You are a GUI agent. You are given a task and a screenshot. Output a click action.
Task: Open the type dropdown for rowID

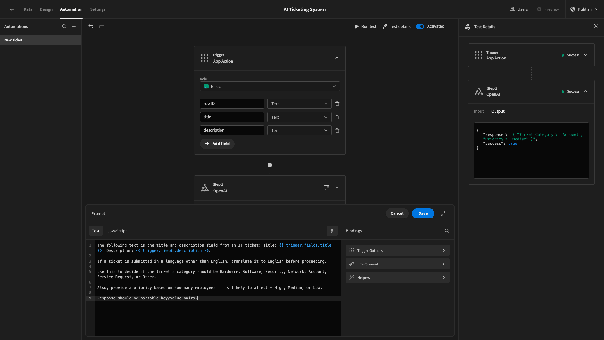(x=299, y=104)
